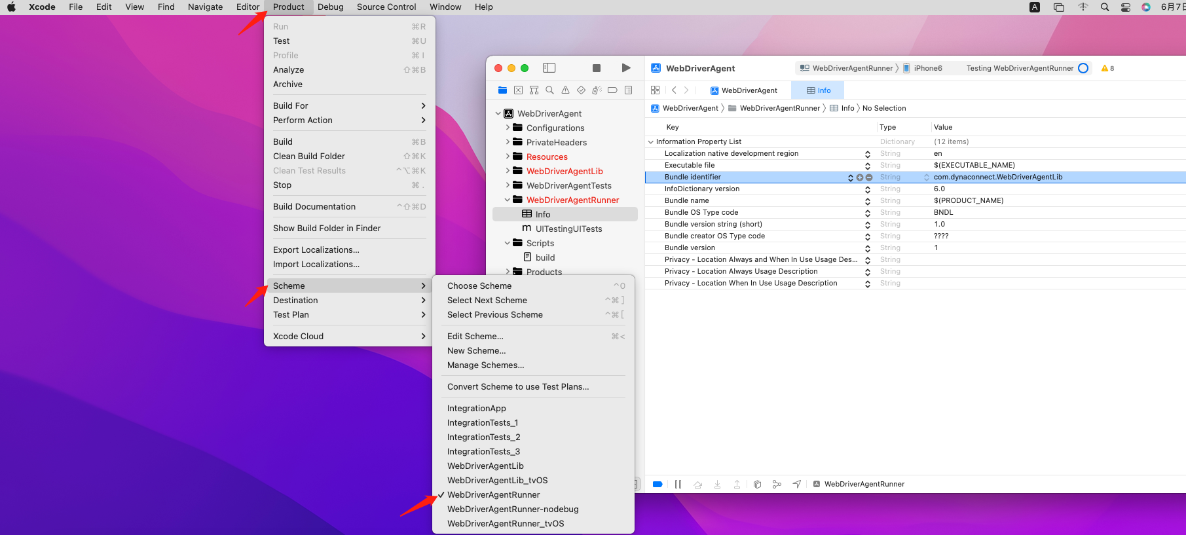The width and height of the screenshot is (1186, 535).
Task: Click the iPhone6 destination in toolbar
Action: click(923, 68)
